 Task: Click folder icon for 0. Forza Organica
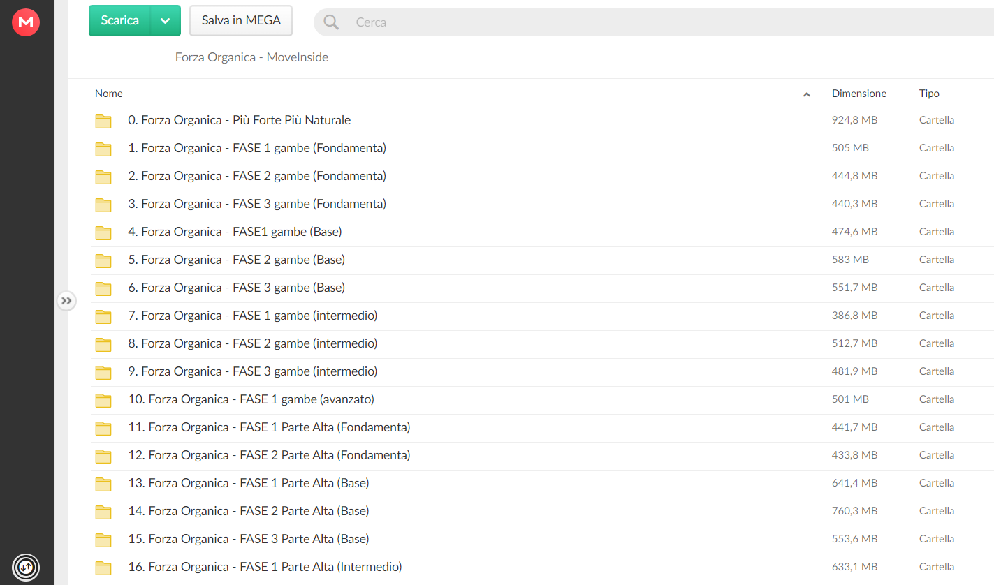[x=103, y=121]
